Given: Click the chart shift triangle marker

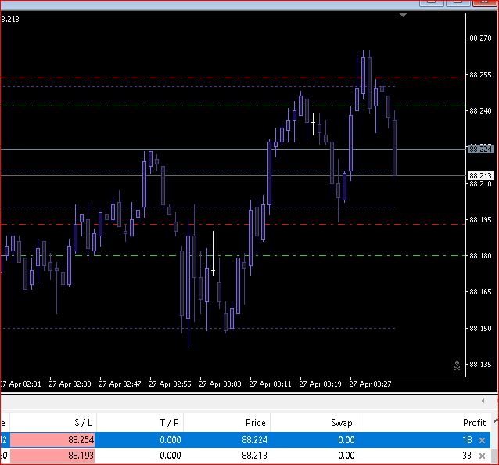Looking at the screenshot, I should [403, 15].
